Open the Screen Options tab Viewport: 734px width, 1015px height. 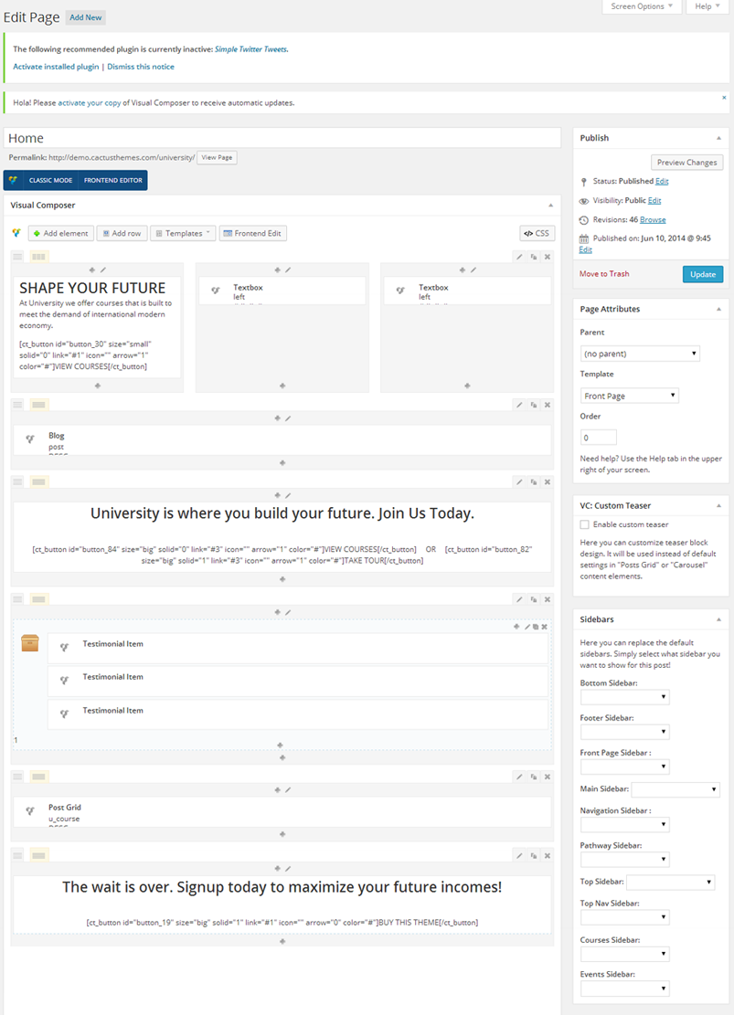pyautogui.click(x=641, y=6)
